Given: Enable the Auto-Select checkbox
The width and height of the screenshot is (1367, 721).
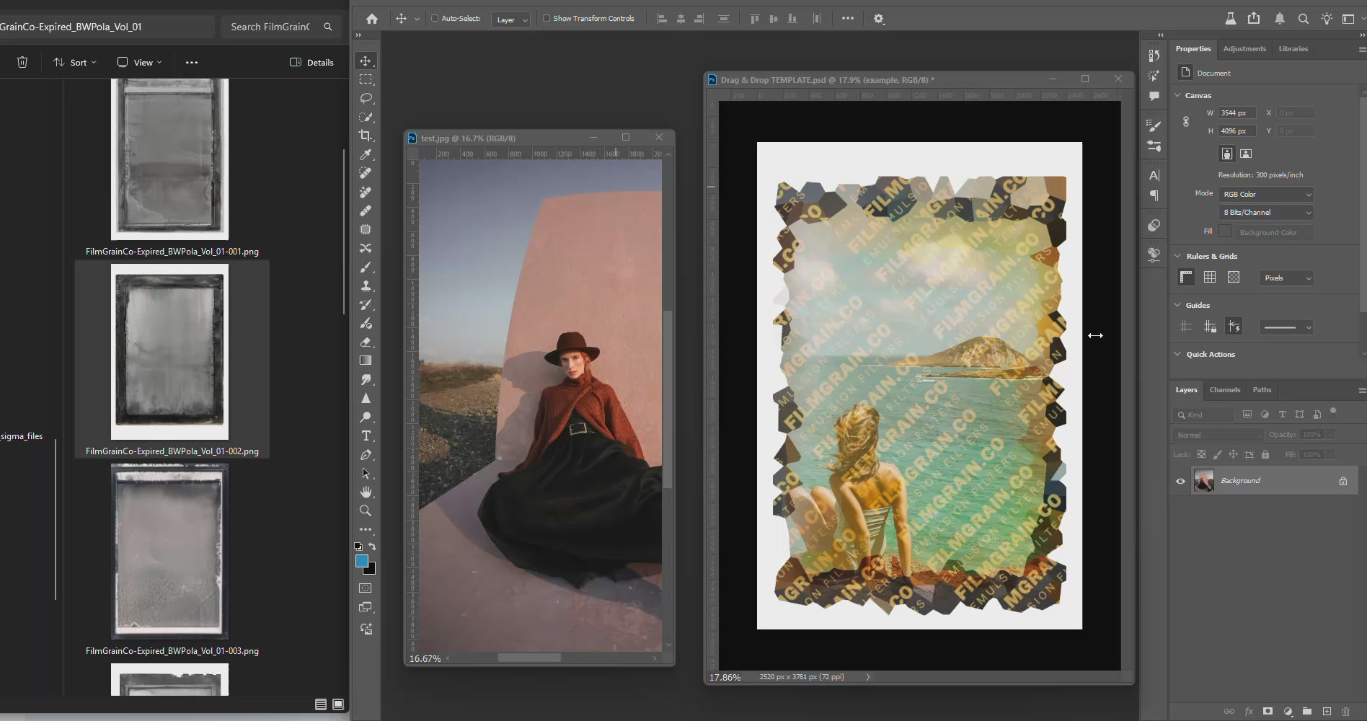Looking at the screenshot, I should pos(435,19).
